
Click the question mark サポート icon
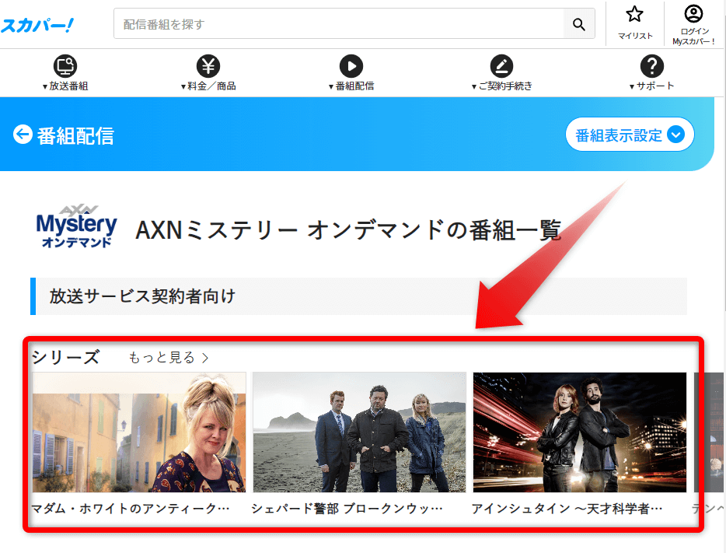pyautogui.click(x=652, y=66)
